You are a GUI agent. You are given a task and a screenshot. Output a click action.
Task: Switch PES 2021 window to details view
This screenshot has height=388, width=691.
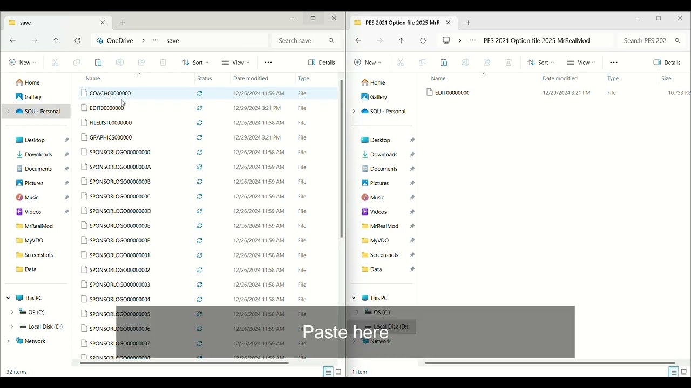[x=673, y=372]
